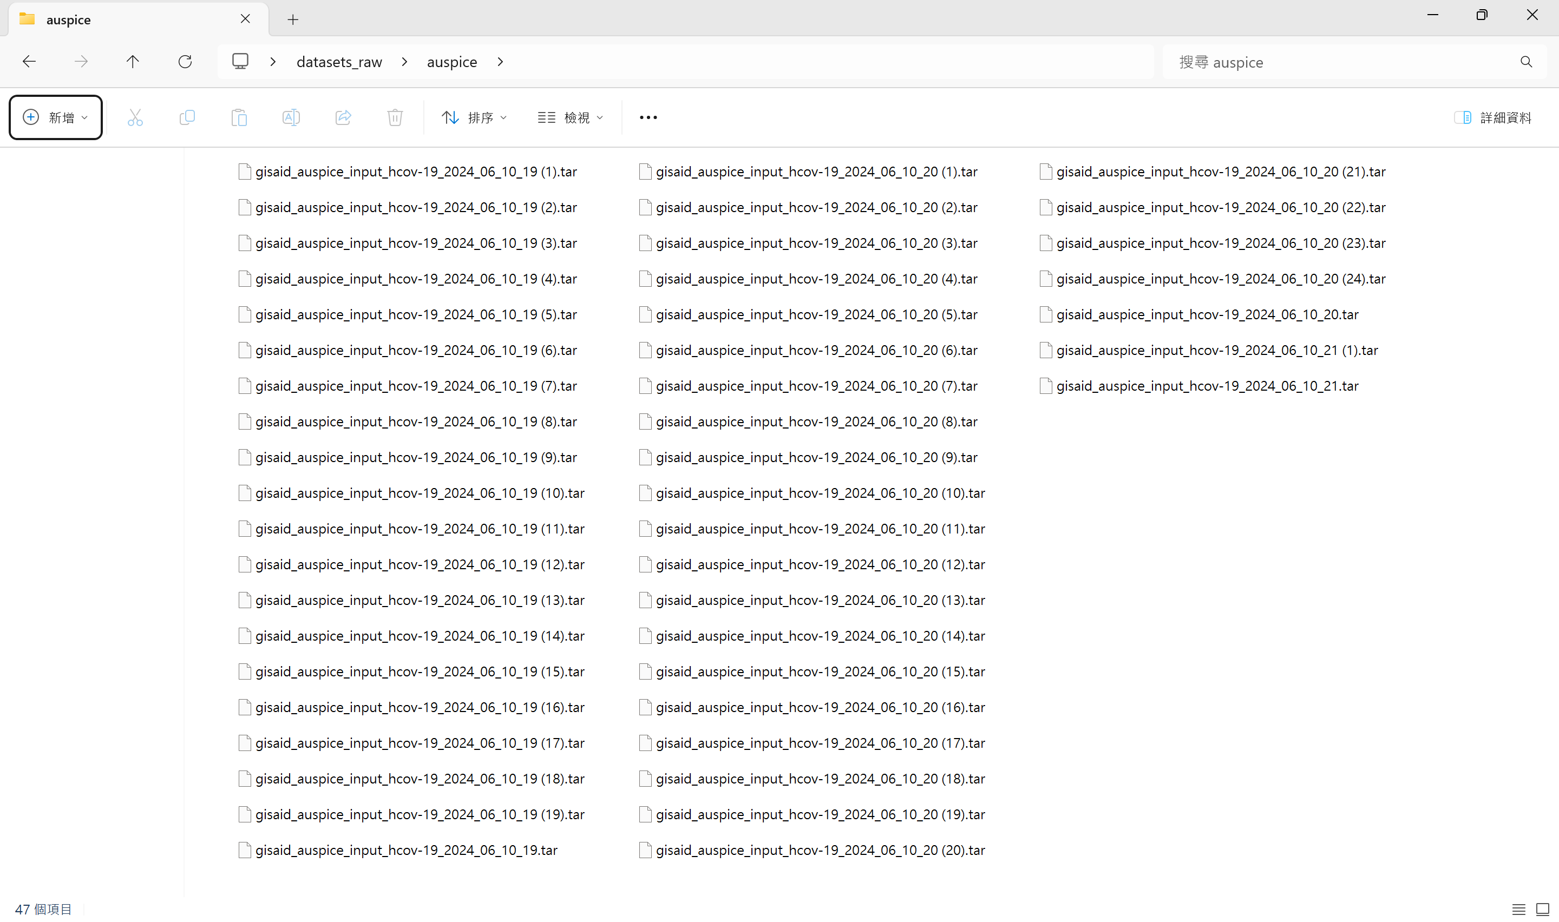This screenshot has width=1559, height=922.
Task: Go up one folder level
Action: point(132,62)
